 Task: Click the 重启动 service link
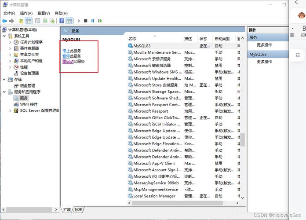pyautogui.click(x=68, y=61)
